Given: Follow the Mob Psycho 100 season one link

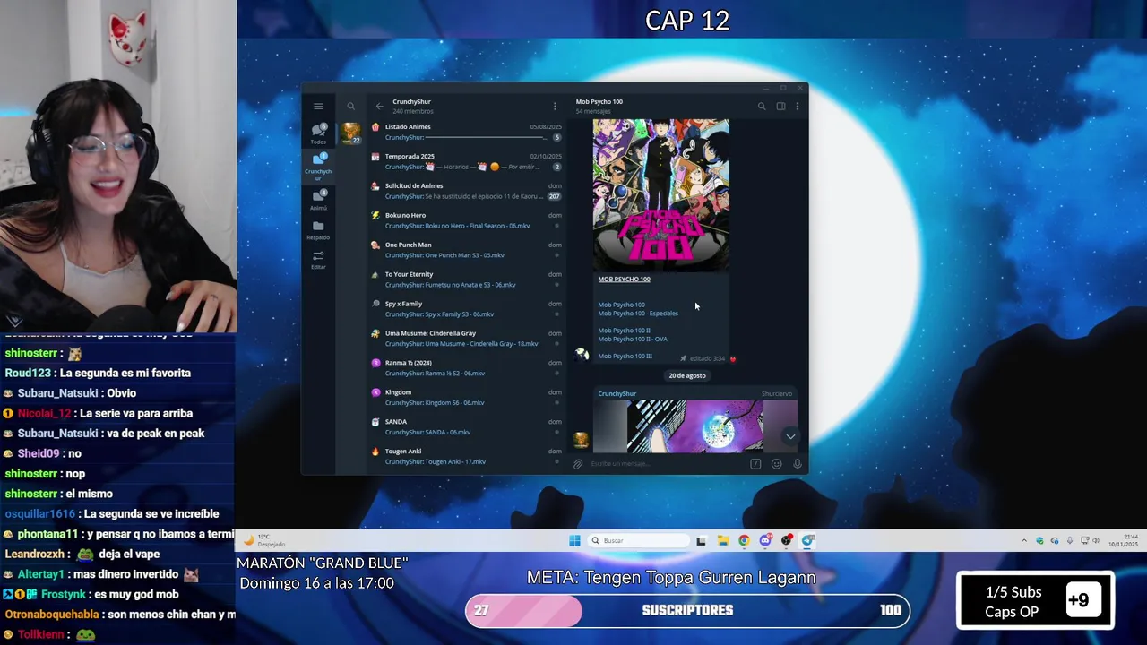Looking at the screenshot, I should 621,305.
